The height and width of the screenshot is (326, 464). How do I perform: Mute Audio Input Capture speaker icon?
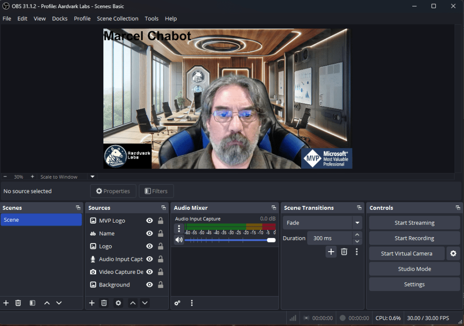(179, 240)
